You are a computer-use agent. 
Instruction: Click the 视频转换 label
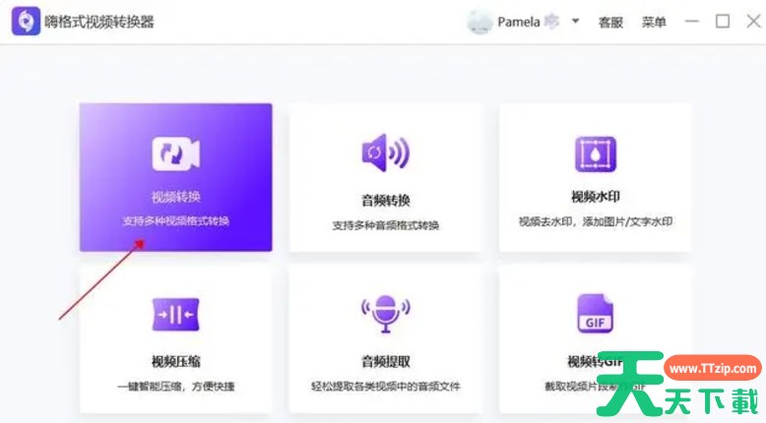click(x=176, y=197)
